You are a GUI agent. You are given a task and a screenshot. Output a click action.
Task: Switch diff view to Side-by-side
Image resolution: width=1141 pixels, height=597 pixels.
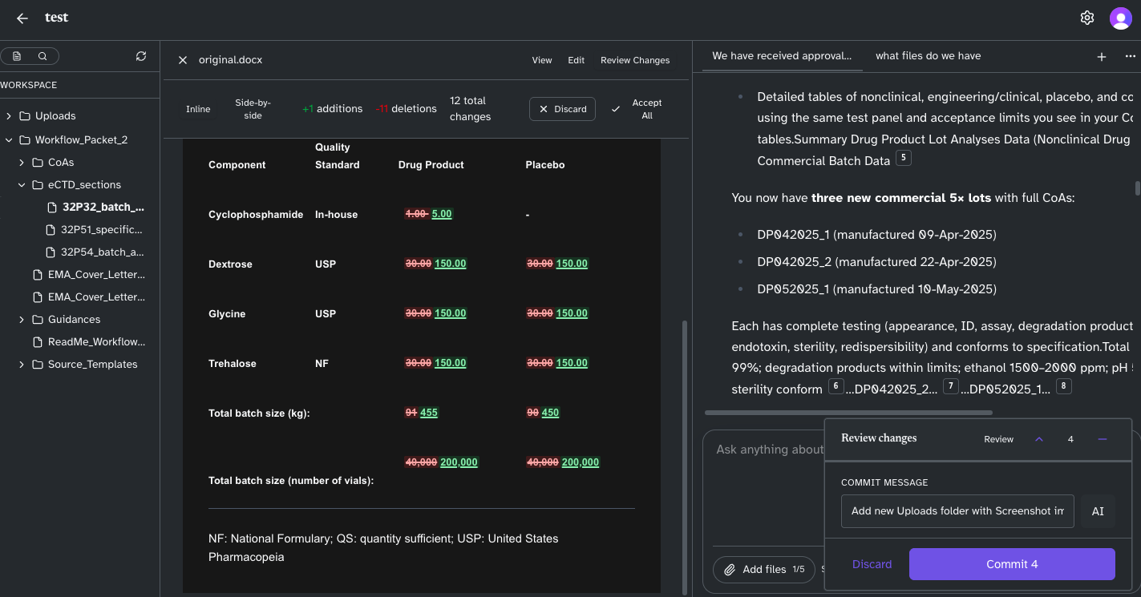tap(253, 108)
